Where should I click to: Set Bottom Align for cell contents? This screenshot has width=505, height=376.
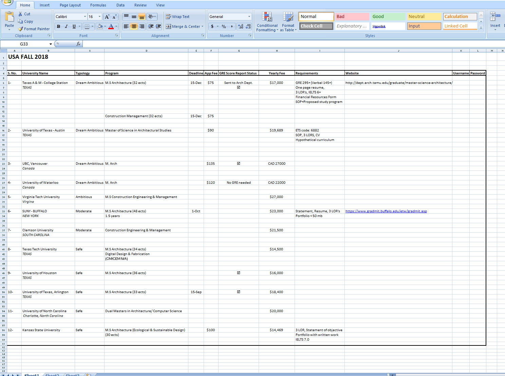click(x=142, y=17)
